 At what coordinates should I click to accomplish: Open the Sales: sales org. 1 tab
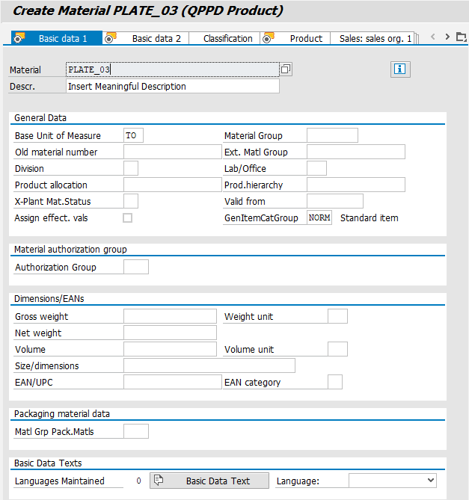click(375, 38)
